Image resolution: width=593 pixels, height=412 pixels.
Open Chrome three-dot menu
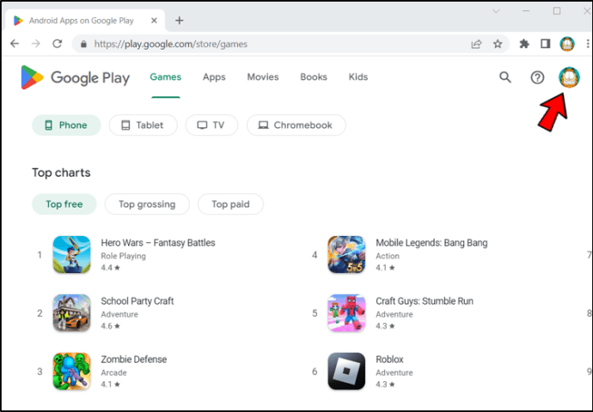click(588, 44)
